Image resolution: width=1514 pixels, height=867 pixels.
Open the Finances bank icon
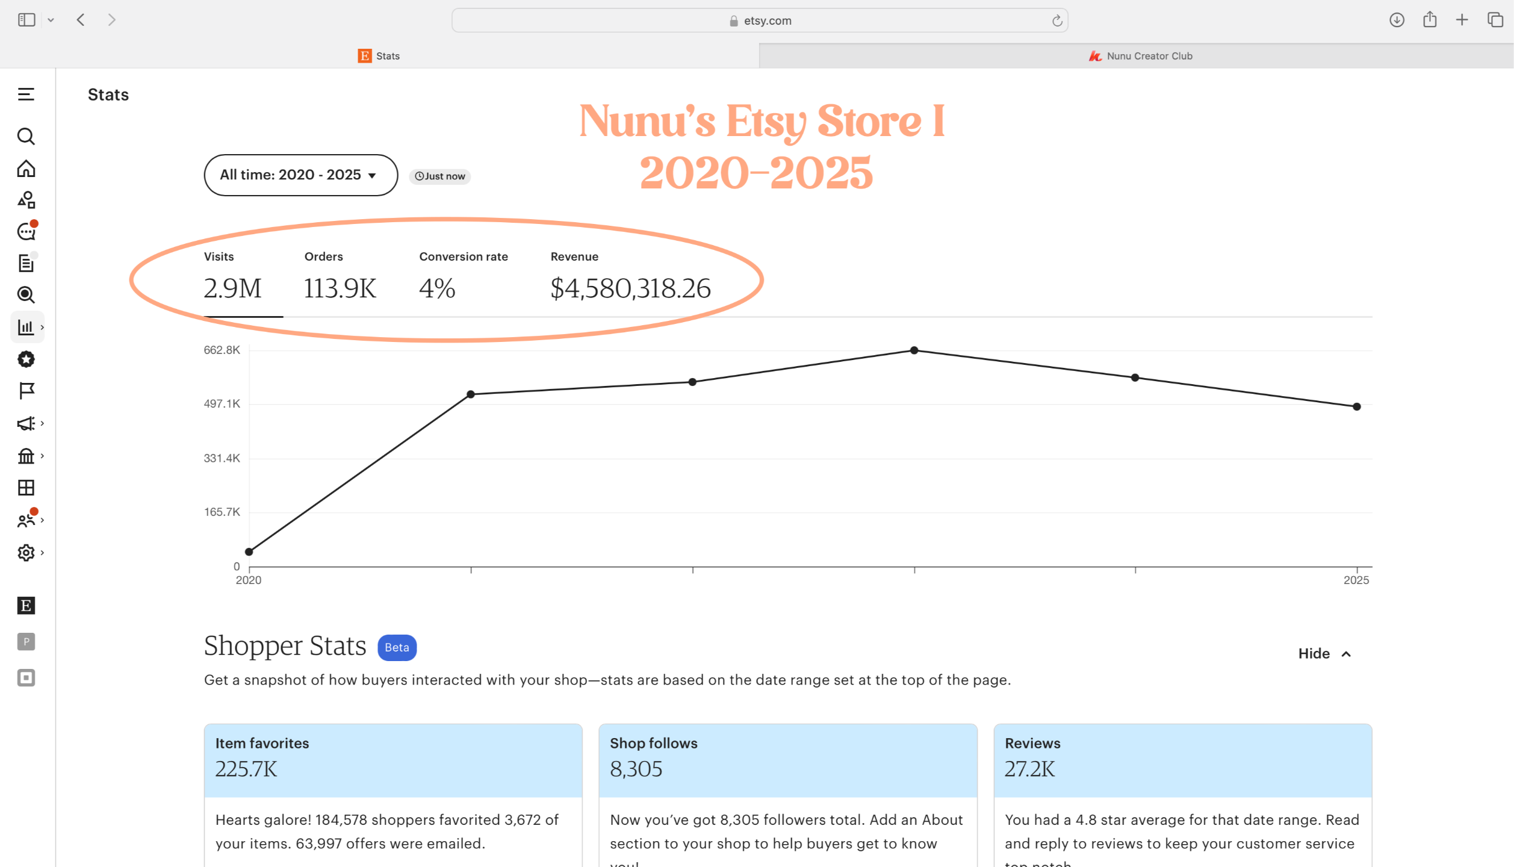pyautogui.click(x=26, y=456)
